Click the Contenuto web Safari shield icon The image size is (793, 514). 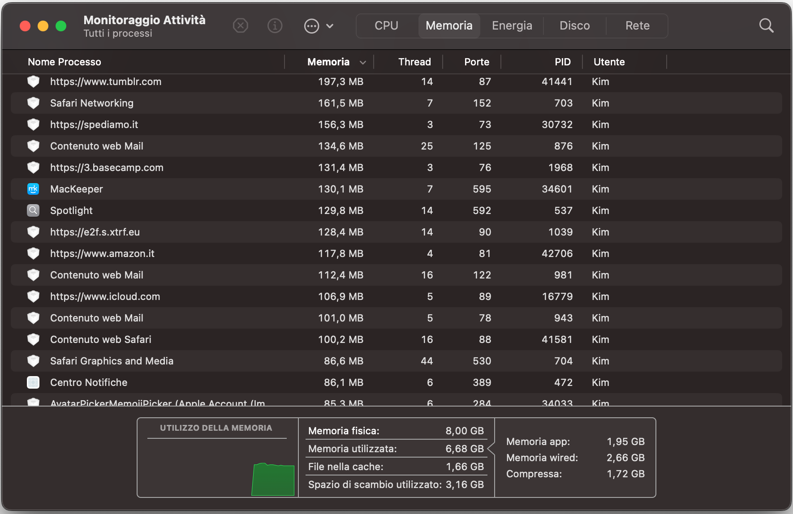click(x=33, y=339)
